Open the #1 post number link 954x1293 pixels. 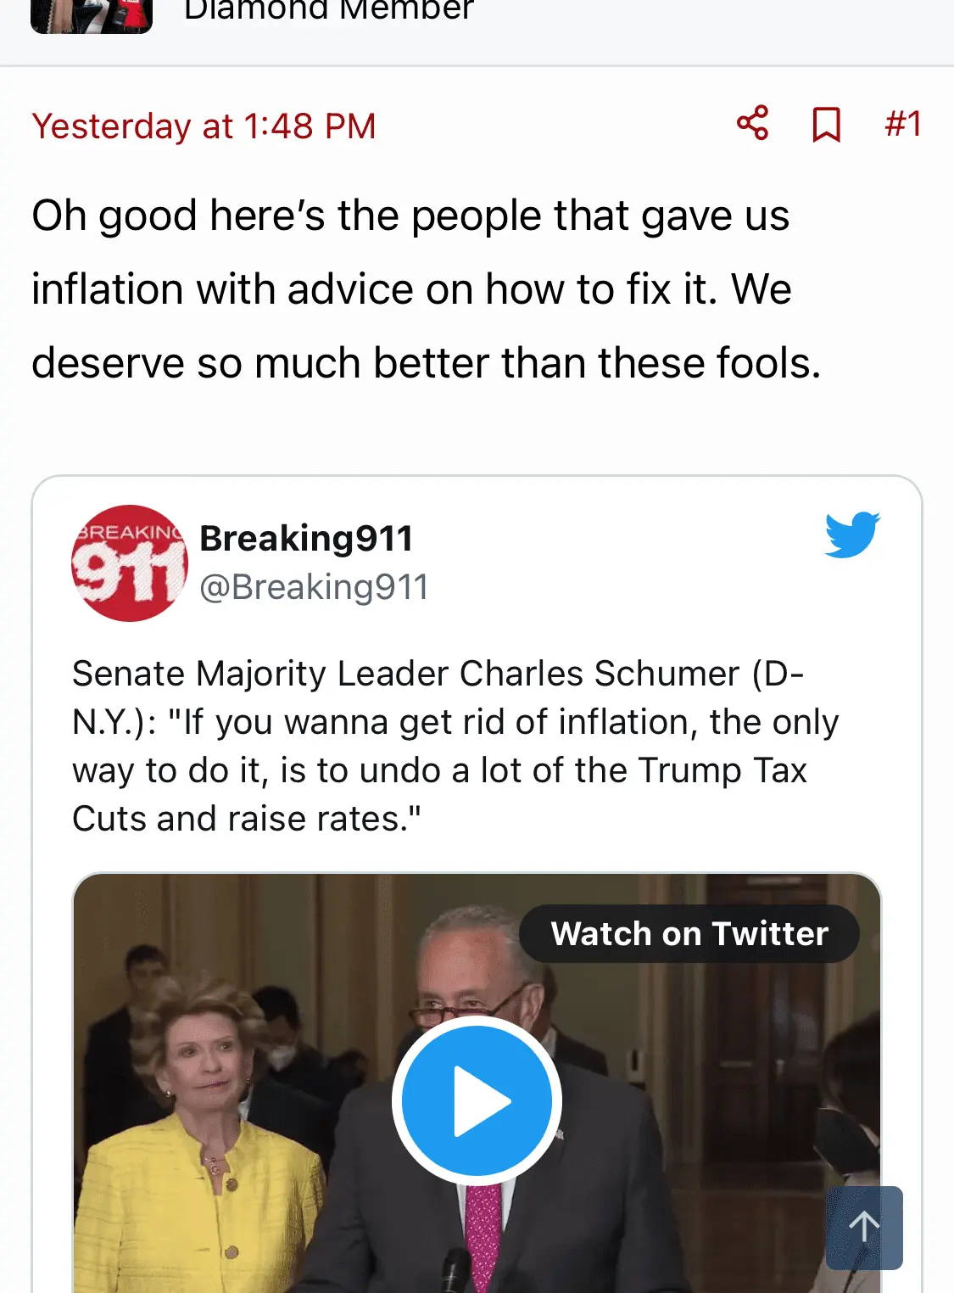click(x=902, y=124)
